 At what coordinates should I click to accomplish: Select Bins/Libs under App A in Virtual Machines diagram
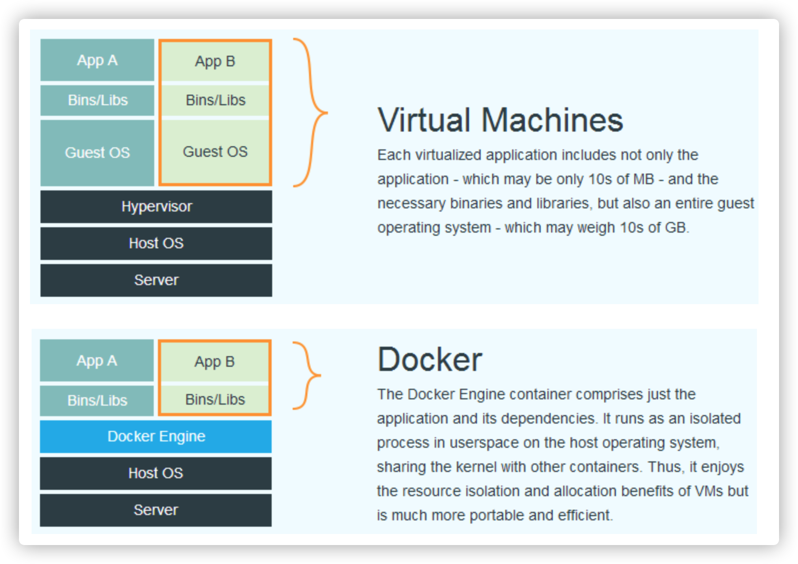pos(97,100)
